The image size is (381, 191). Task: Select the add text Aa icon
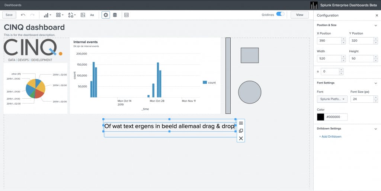(92, 15)
